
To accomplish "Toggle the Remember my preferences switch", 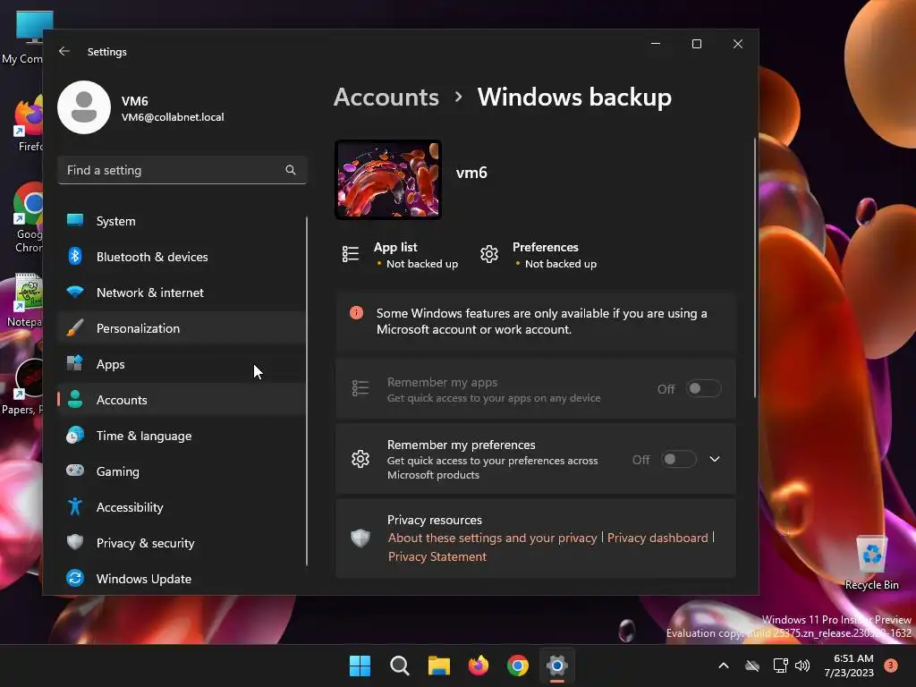I will click(679, 459).
